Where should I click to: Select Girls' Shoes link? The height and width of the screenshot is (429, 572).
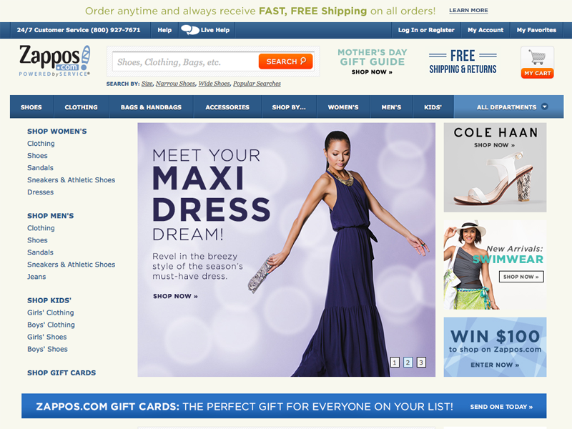pos(47,337)
